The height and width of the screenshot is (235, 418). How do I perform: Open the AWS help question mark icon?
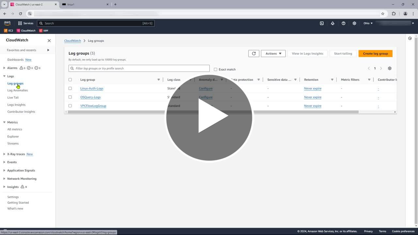[x=343, y=23]
